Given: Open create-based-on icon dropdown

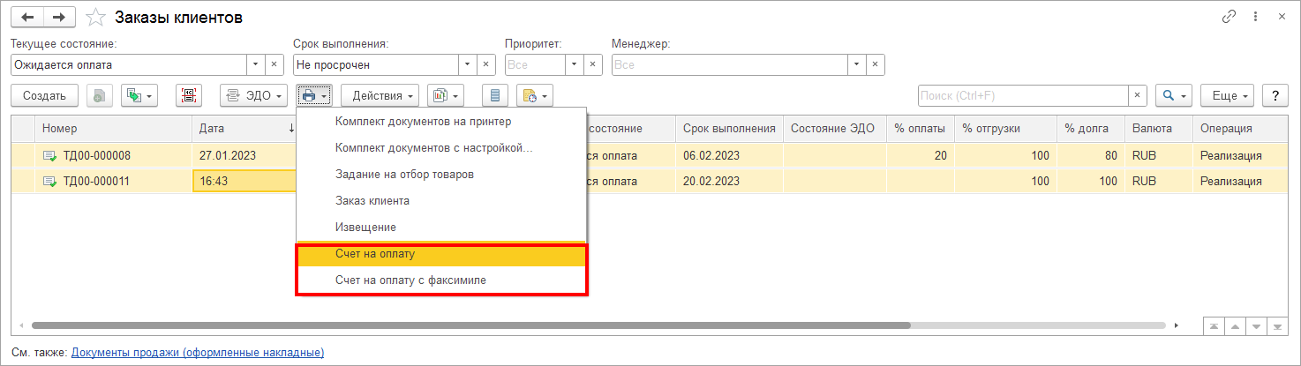Looking at the screenshot, I should pos(139,95).
